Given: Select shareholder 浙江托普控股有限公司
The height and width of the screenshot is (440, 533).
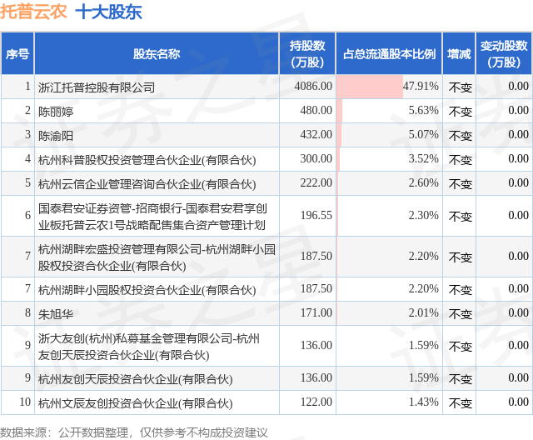Looking at the screenshot, I should [x=97, y=87].
